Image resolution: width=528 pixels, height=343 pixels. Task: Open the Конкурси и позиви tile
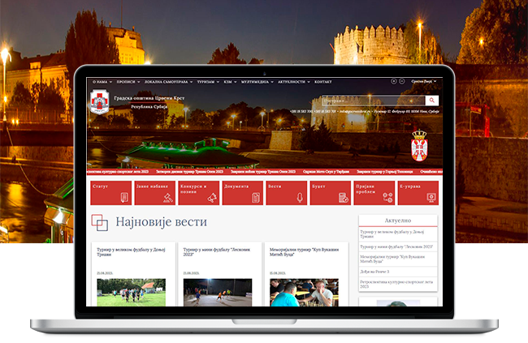click(198, 192)
